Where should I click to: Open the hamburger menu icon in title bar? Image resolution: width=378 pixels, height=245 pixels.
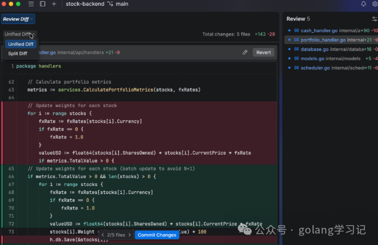31,4
